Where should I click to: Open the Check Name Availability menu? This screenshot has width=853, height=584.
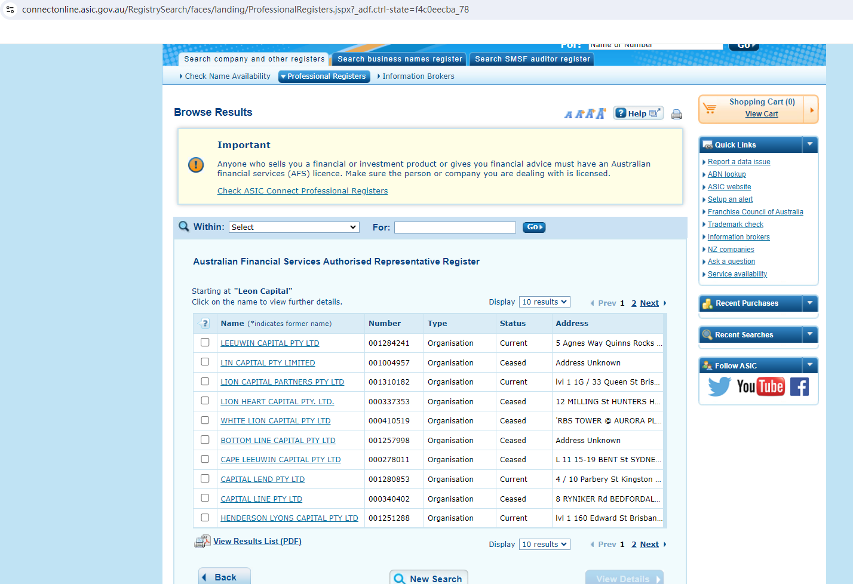(225, 76)
